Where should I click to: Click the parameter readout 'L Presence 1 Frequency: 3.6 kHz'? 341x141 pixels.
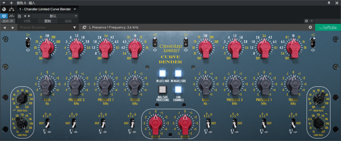coord(114,27)
